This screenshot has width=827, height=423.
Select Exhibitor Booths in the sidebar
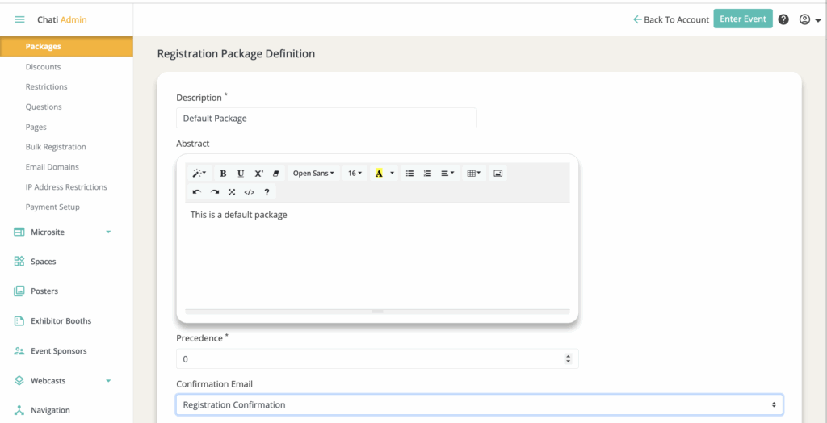tap(61, 321)
